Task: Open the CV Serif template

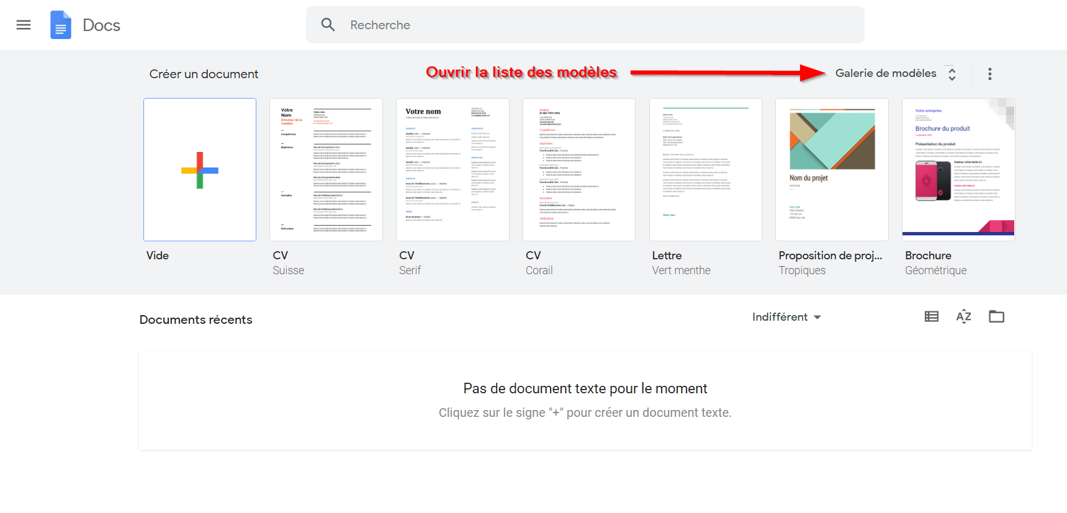Action: [x=452, y=169]
